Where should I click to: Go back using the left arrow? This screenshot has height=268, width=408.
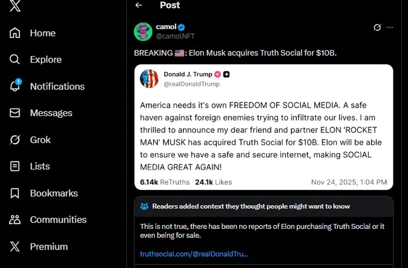139,6
